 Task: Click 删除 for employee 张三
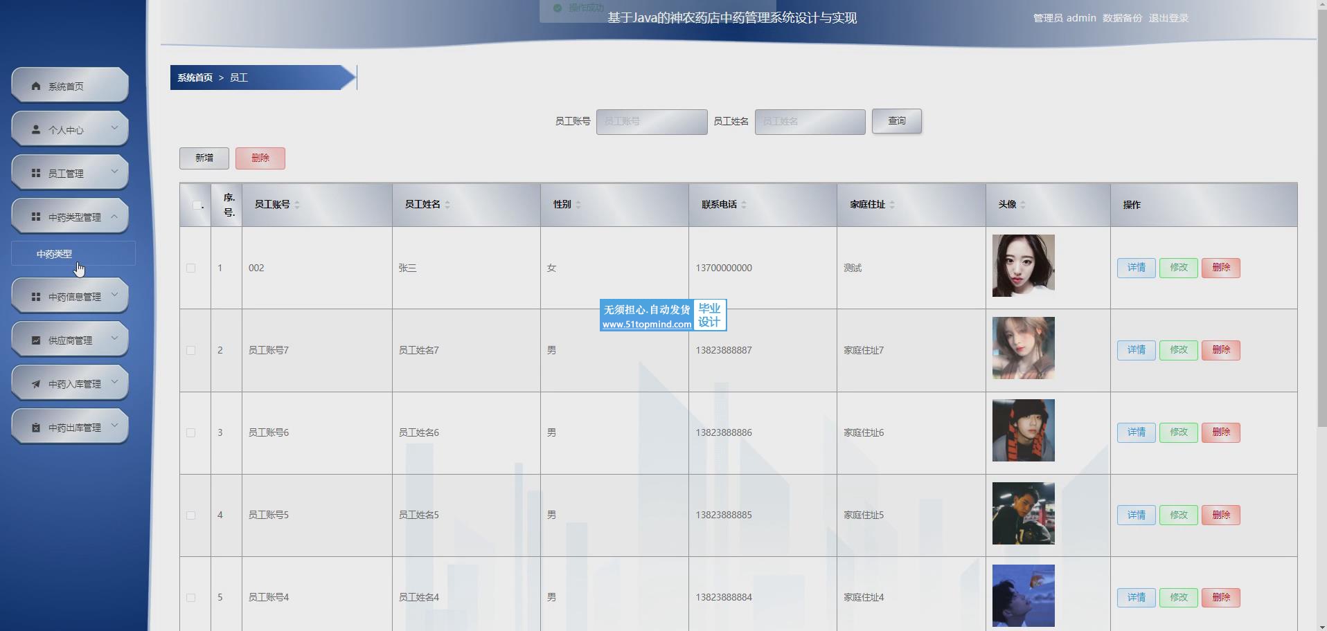click(x=1221, y=268)
